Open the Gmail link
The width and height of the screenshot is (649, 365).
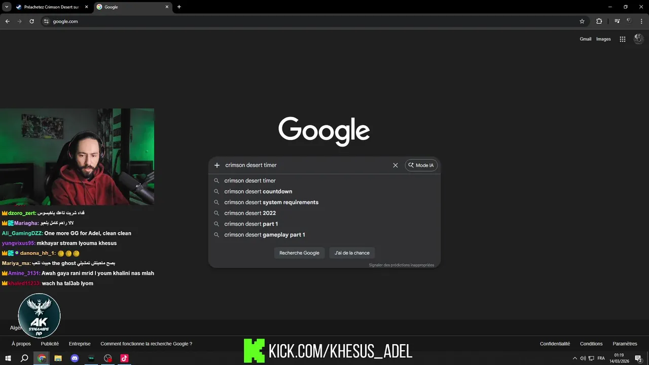click(586, 39)
